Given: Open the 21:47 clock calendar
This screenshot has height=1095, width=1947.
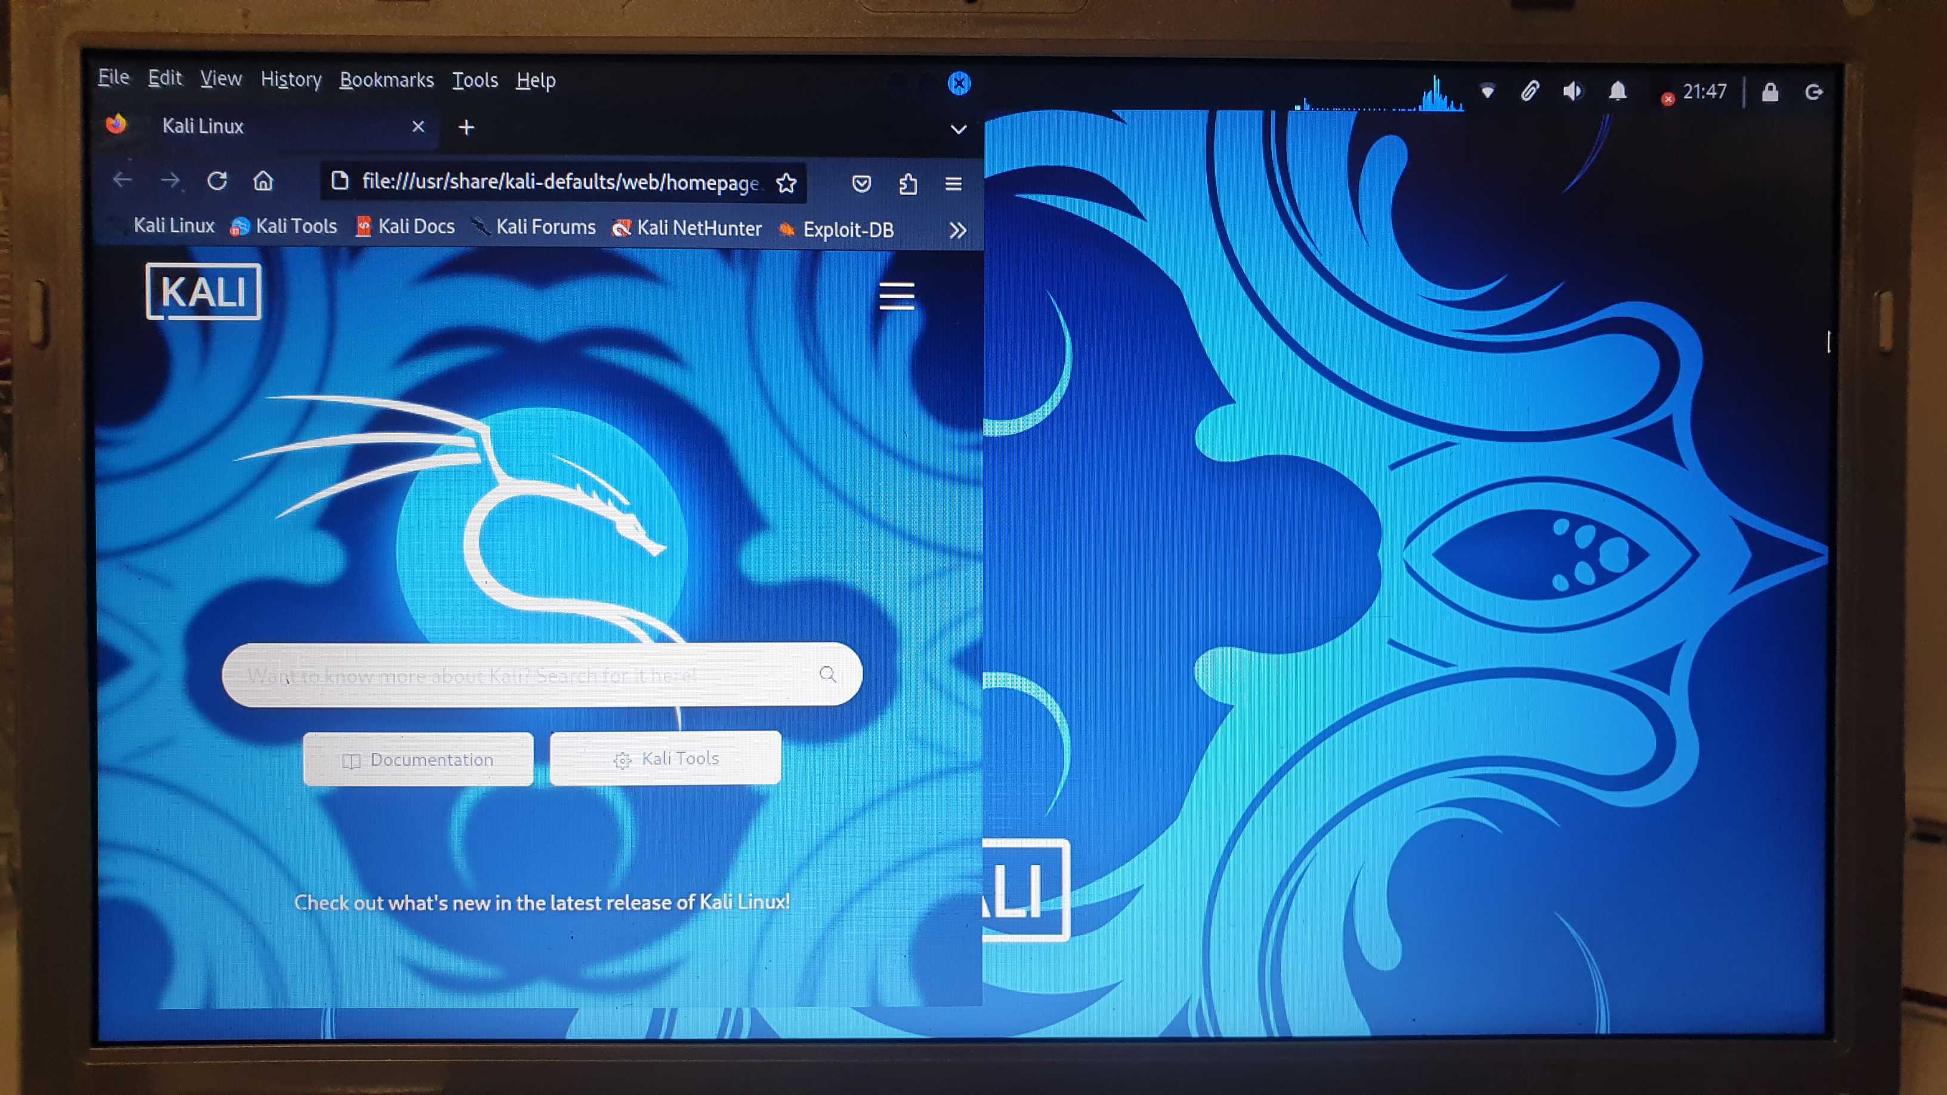Looking at the screenshot, I should 1704,91.
